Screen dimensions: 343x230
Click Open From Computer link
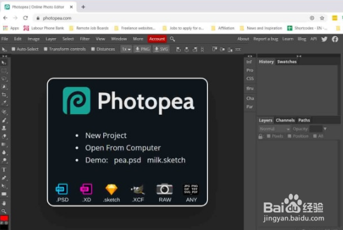tap(123, 148)
